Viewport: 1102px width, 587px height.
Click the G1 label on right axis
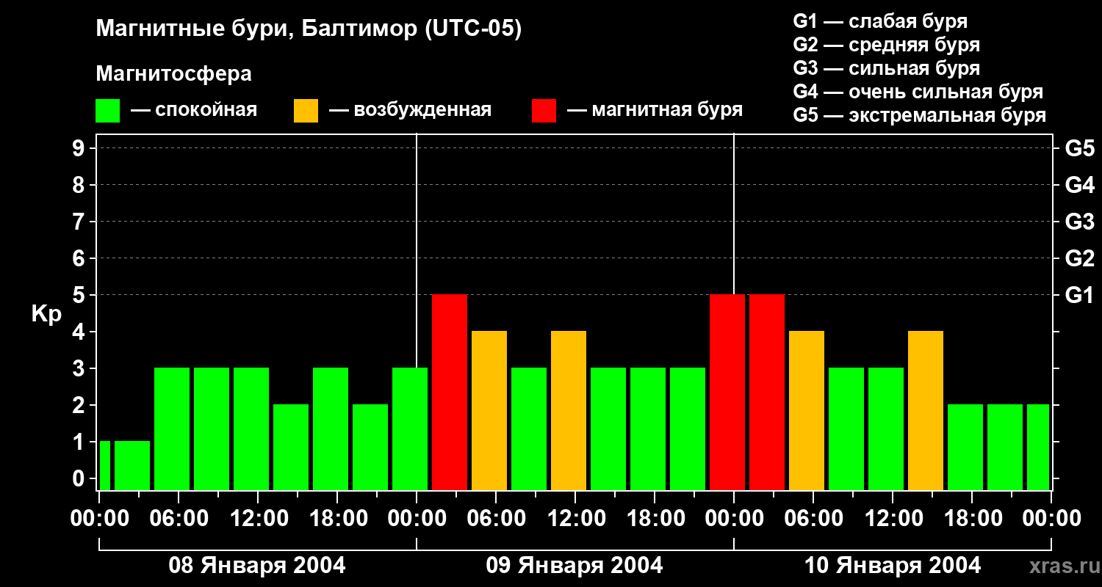click(1079, 295)
